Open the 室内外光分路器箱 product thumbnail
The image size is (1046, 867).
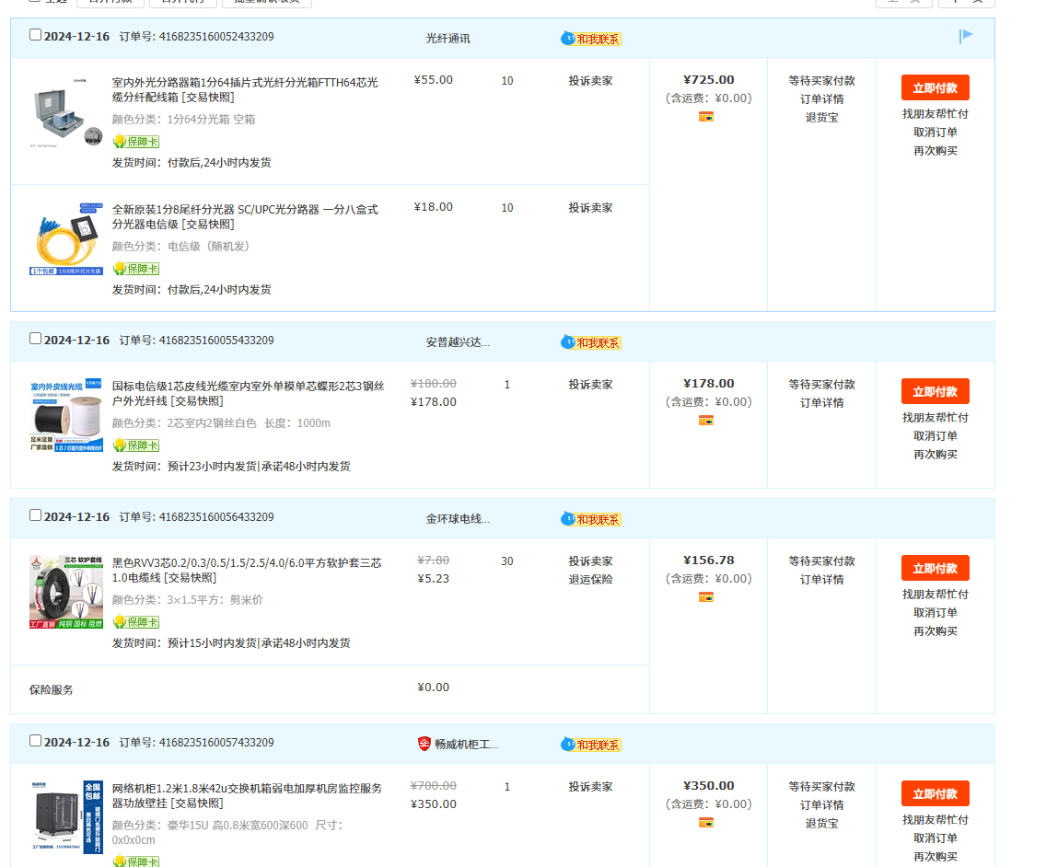click(x=66, y=113)
